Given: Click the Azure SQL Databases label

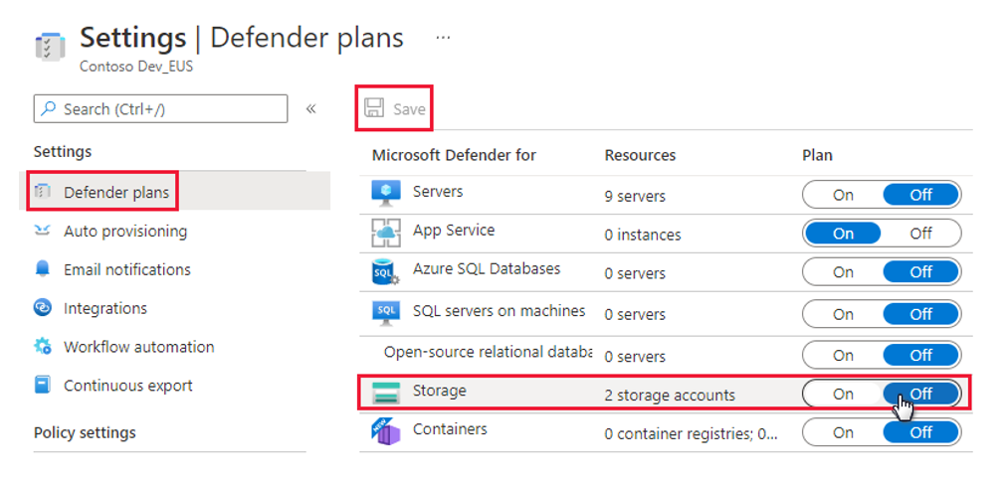Looking at the screenshot, I should click(x=487, y=268).
